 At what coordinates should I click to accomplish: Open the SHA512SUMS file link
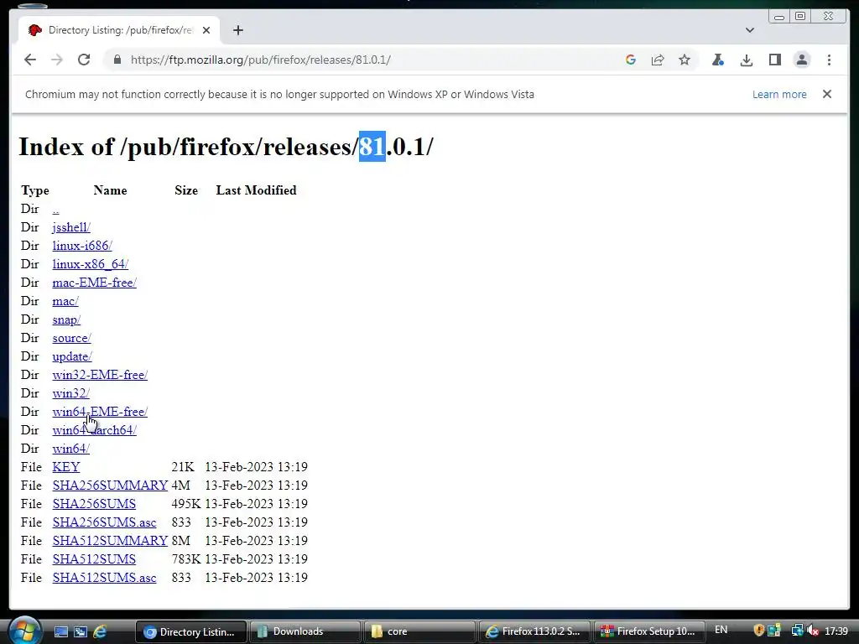point(94,559)
